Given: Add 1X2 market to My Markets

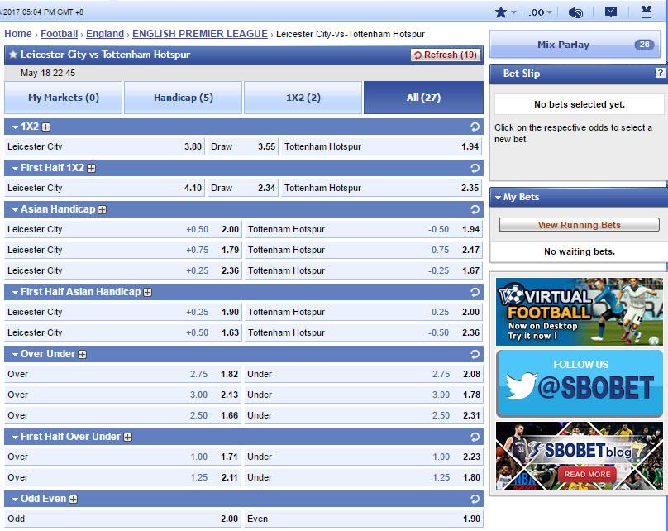Looking at the screenshot, I should point(46,127).
